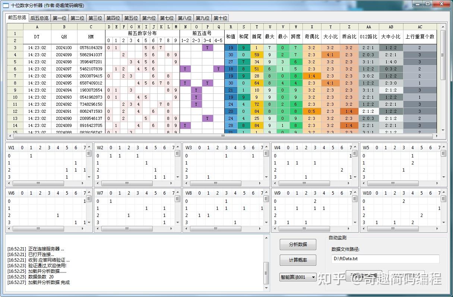Click the 奇偶比 column header cell

coord(312,37)
